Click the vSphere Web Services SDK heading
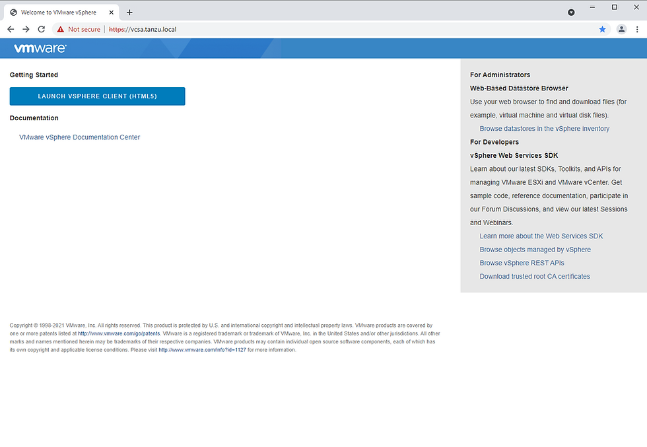This screenshot has height=447, width=647. pos(514,156)
